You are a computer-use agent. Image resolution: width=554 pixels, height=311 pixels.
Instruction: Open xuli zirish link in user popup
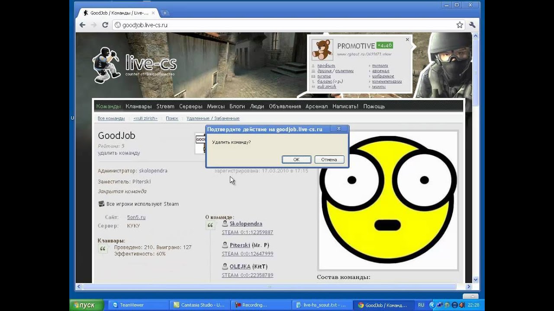326,86
